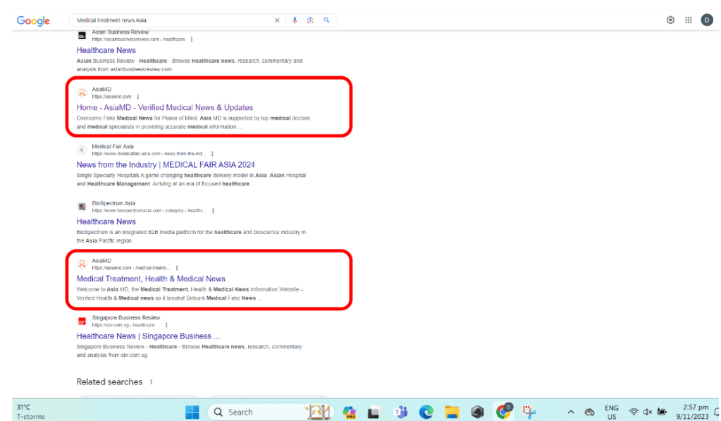The width and height of the screenshot is (721, 421).
Task: Open Google Lens image search
Action: pyautogui.click(x=310, y=20)
